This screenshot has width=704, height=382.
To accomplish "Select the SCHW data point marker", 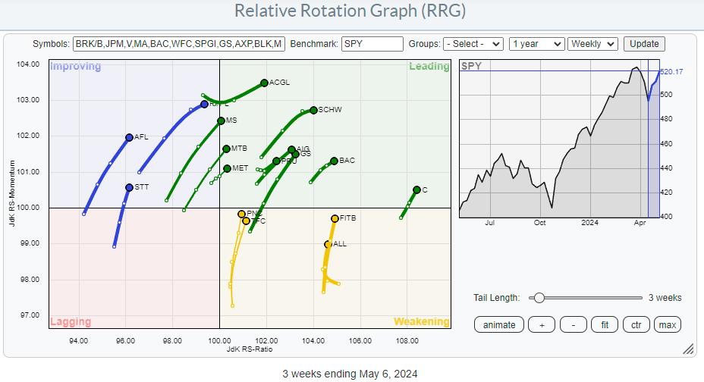I will 313,110.
